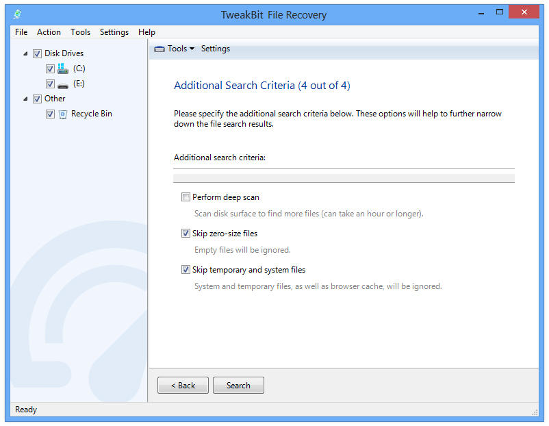Click the toolbar Tools drive icon
The height and width of the screenshot is (426, 549).
[x=159, y=49]
